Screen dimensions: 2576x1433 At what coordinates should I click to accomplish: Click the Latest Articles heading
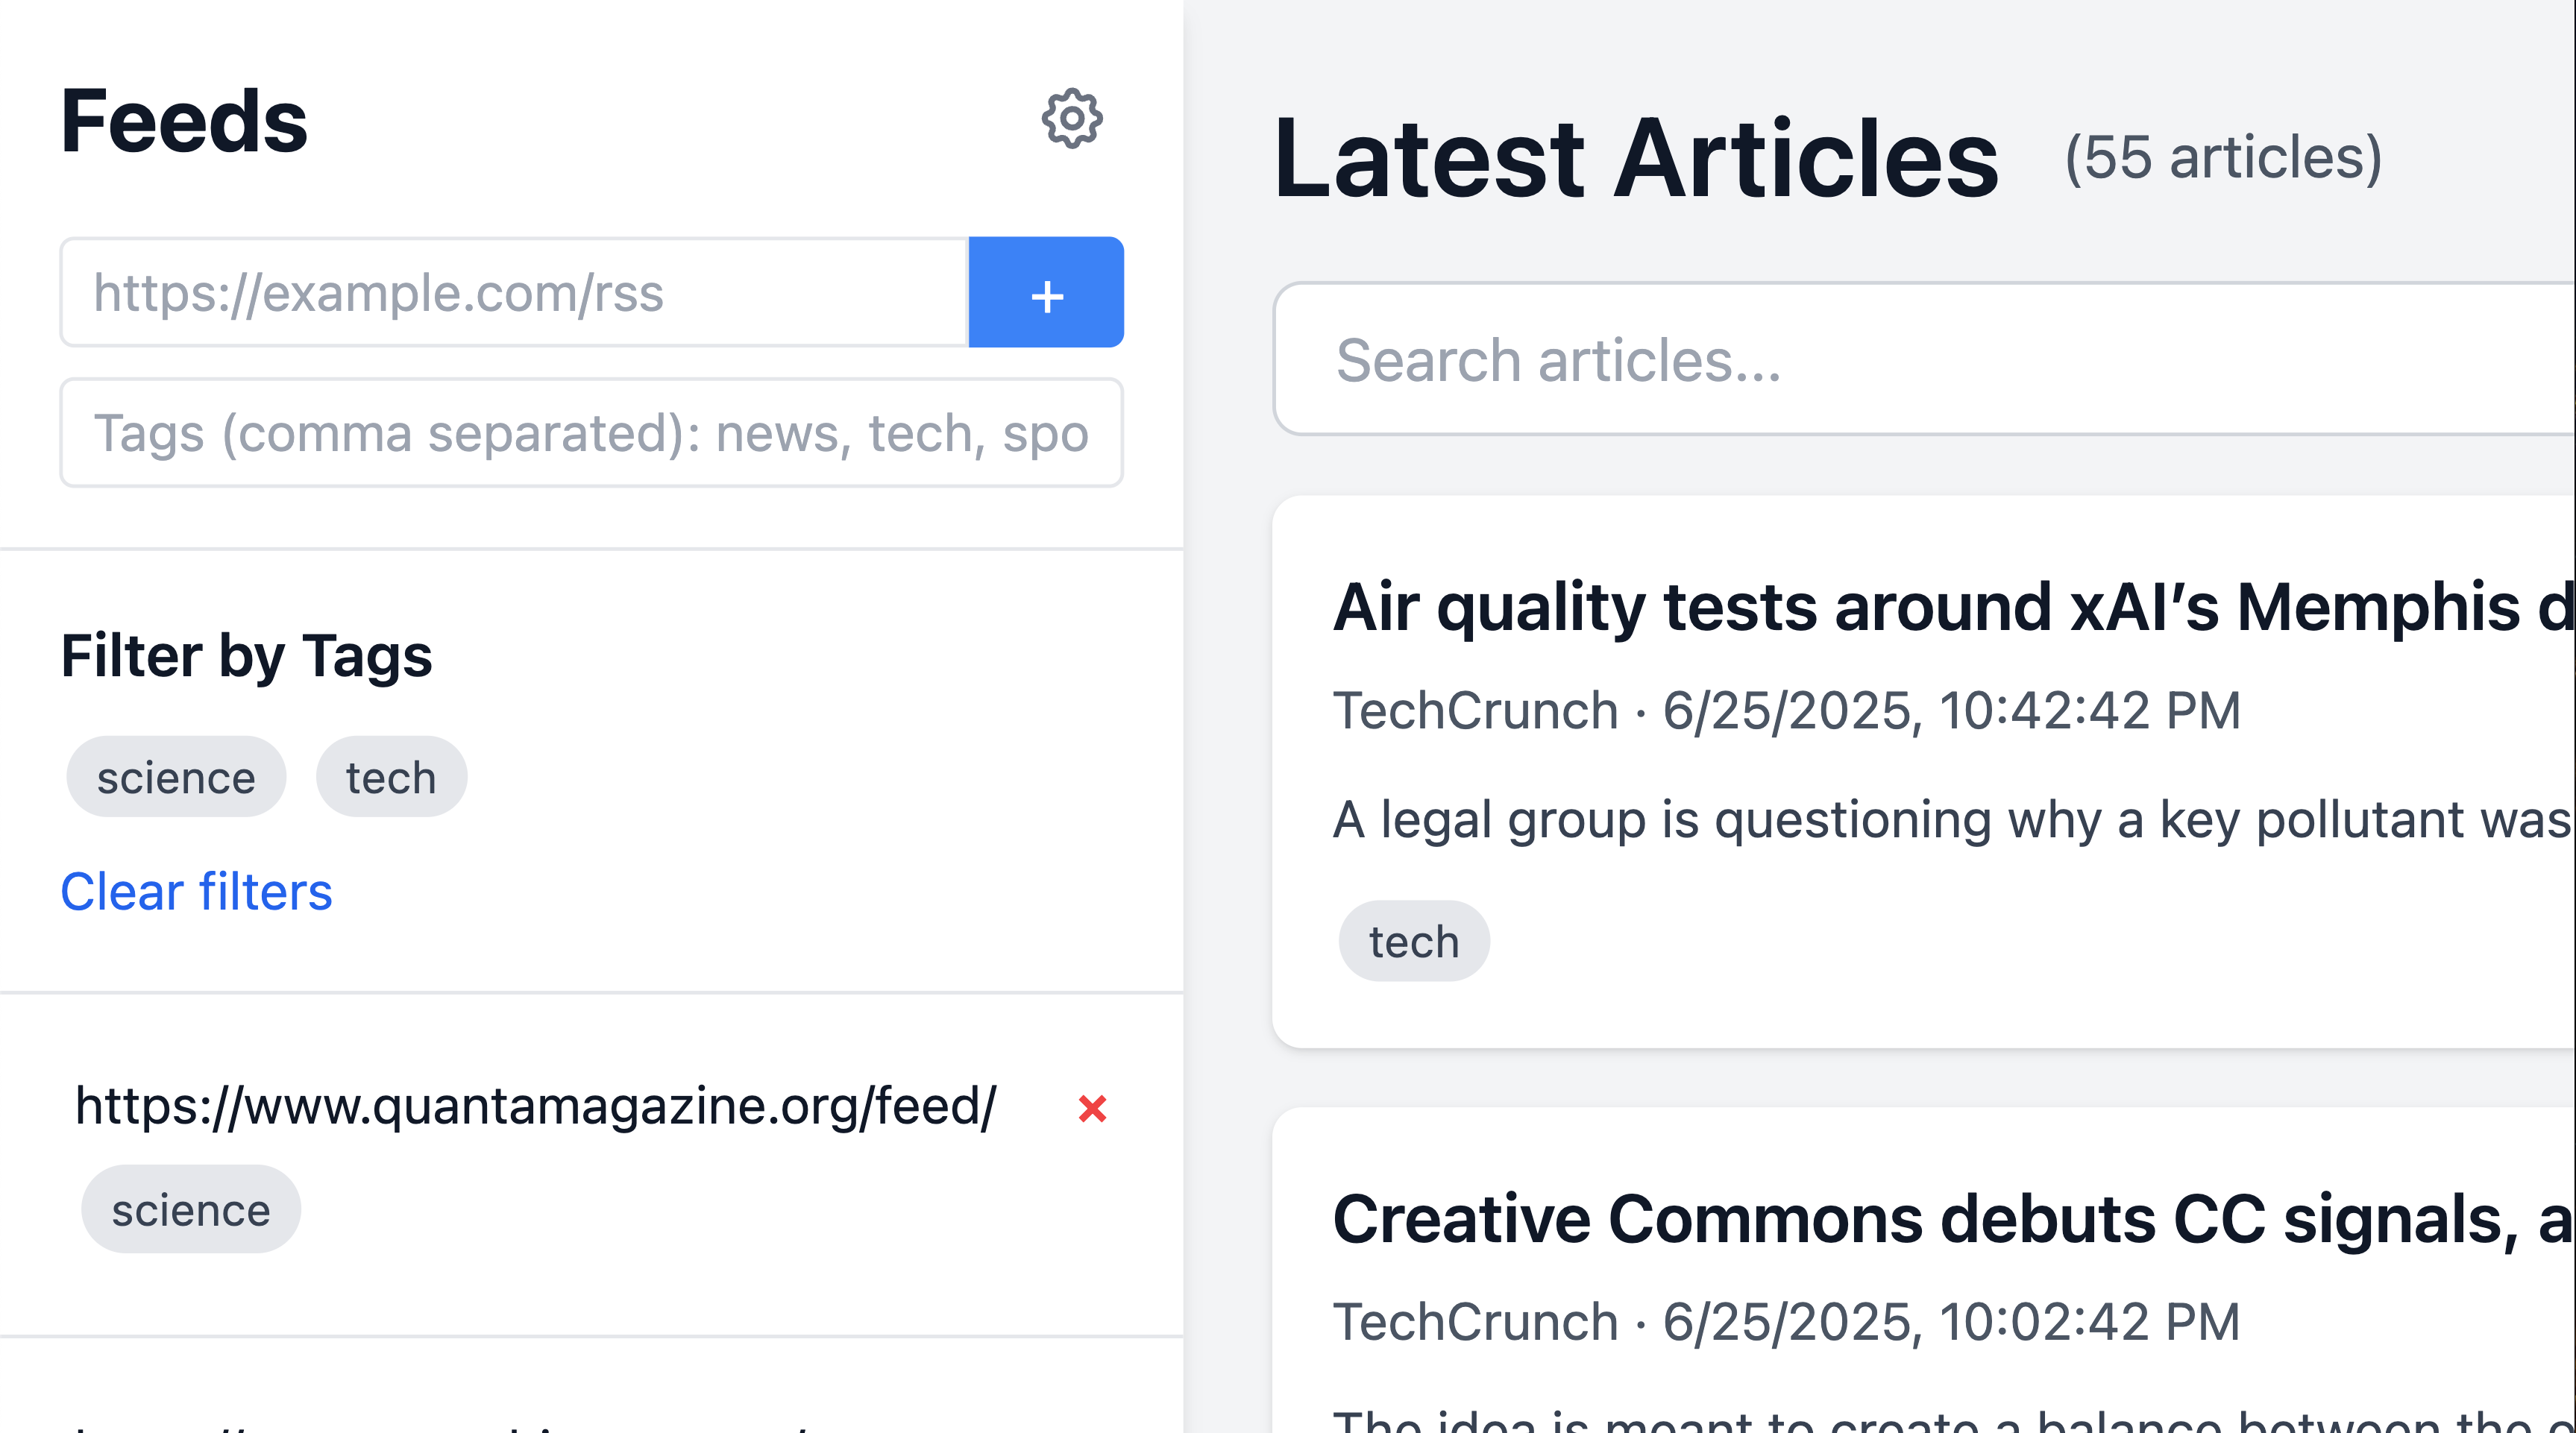click(1636, 158)
